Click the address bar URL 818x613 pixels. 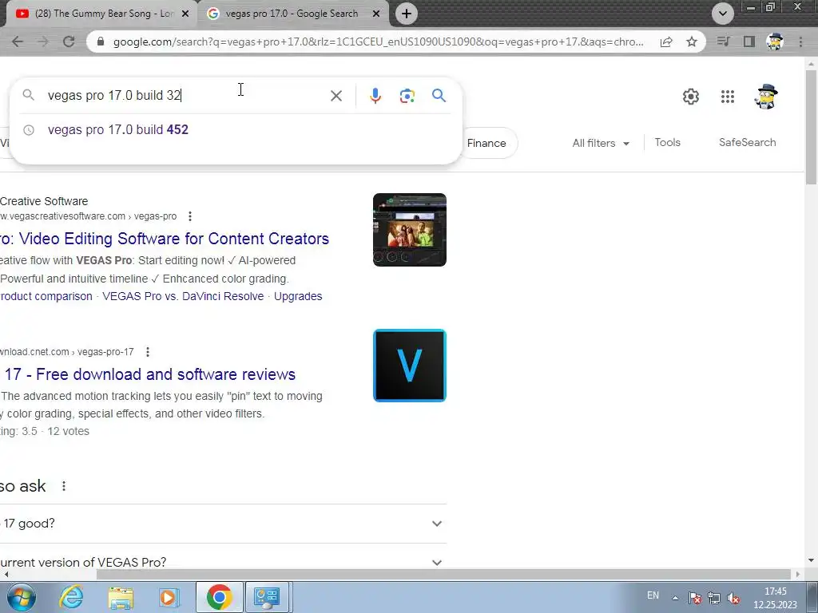[378, 42]
